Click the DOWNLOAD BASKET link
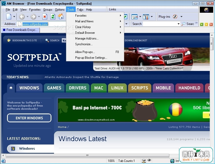215x164 pixels. click(x=136, y=41)
